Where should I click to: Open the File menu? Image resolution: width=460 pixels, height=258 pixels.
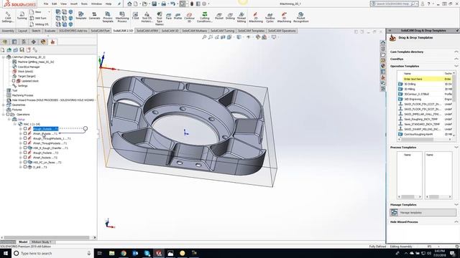(x=46, y=4)
